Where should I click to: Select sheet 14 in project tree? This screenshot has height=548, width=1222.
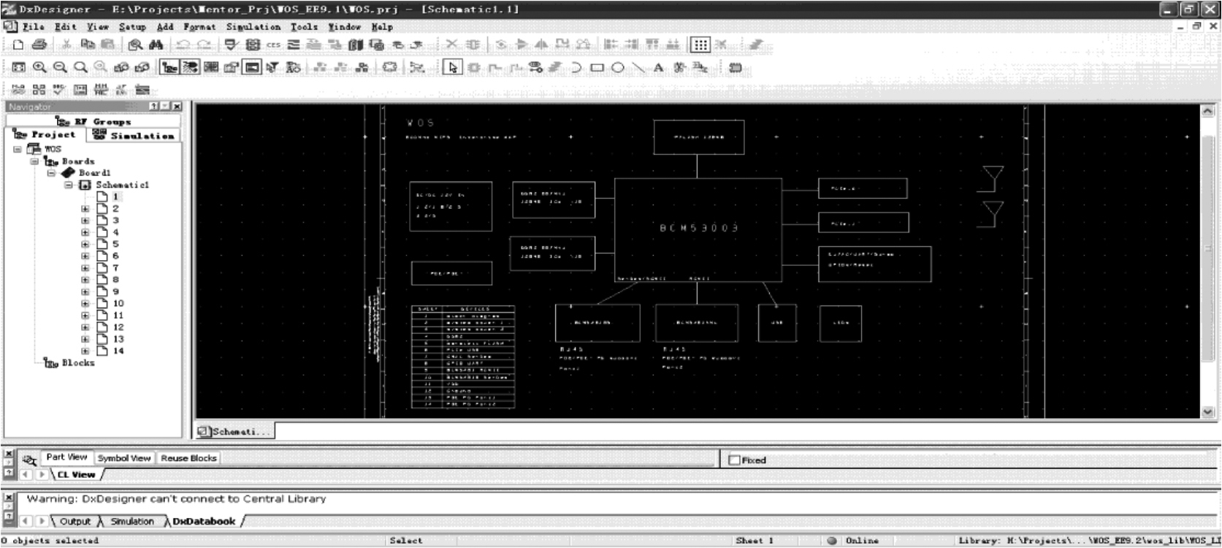pyautogui.click(x=118, y=351)
